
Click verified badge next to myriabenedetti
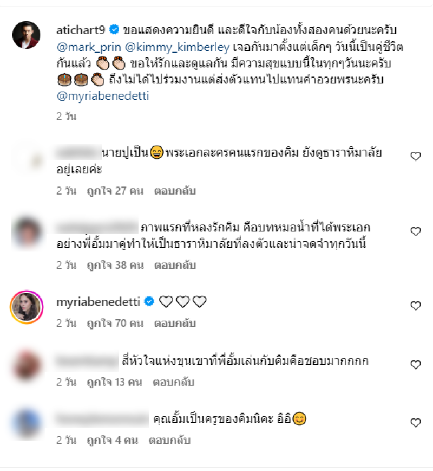[149, 301]
